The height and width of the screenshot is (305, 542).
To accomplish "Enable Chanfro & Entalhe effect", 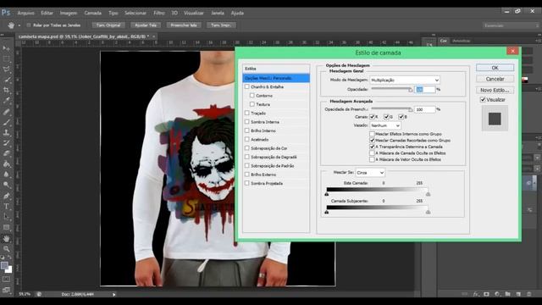I will click(246, 86).
